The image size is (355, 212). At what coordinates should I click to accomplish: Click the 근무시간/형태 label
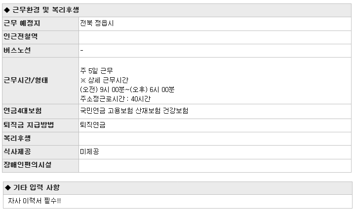[26, 80]
